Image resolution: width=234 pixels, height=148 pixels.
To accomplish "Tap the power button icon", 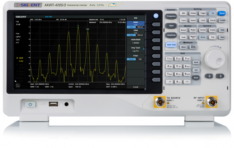I will [x=30, y=104].
